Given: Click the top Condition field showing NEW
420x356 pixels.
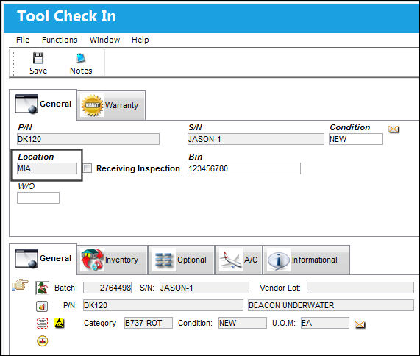Looking at the screenshot, I should 356,139.
